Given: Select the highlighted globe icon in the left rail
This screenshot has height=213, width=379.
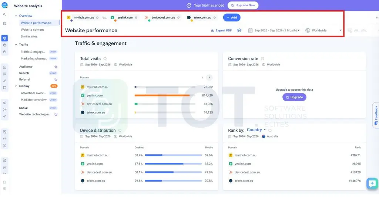Looking at the screenshot, I should [x=4, y=38].
